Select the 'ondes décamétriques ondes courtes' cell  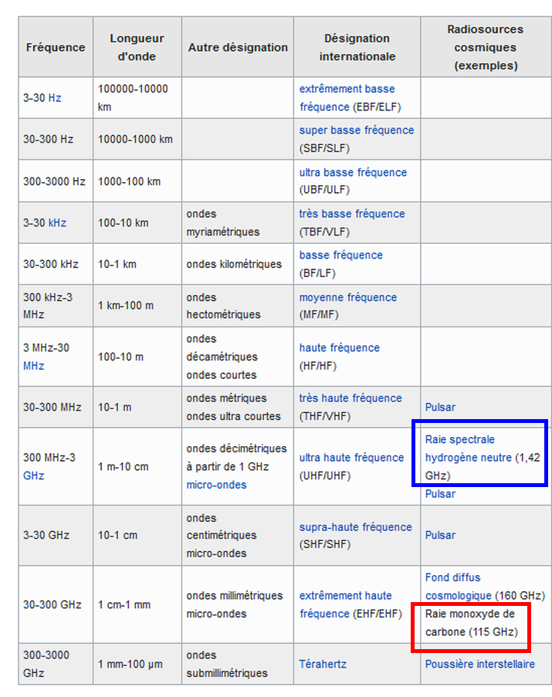238,357
